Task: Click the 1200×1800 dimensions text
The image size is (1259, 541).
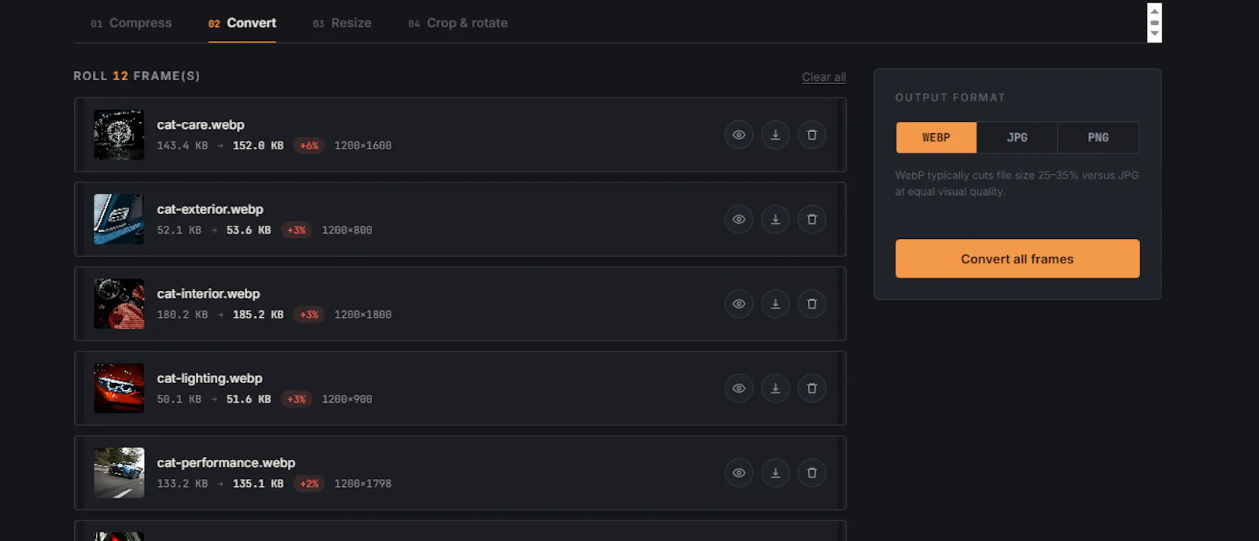Action: coord(363,315)
